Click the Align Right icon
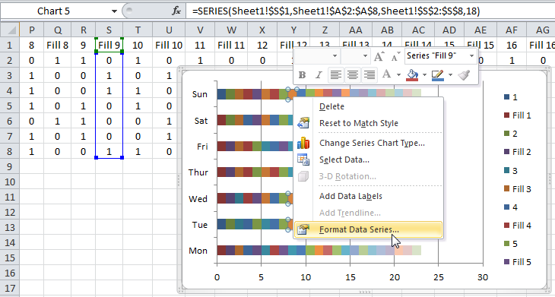Image resolution: width=555 pixels, height=297 pixels. (369, 74)
